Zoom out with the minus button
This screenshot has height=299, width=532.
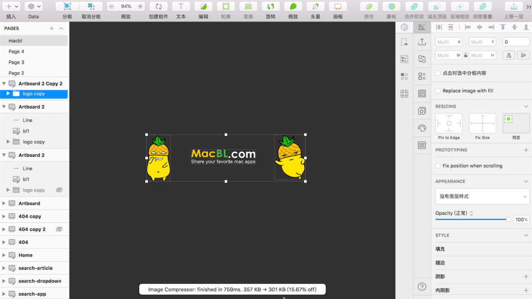point(112,6)
